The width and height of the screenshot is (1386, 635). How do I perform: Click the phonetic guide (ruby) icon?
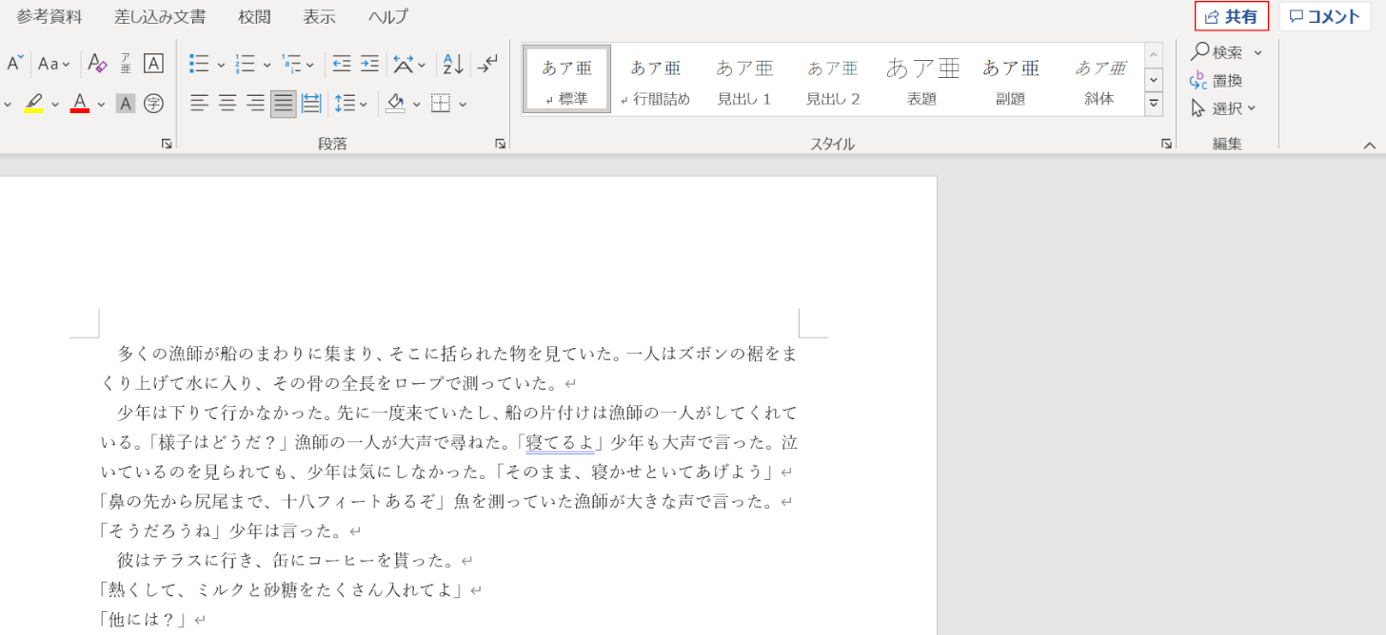[126, 64]
